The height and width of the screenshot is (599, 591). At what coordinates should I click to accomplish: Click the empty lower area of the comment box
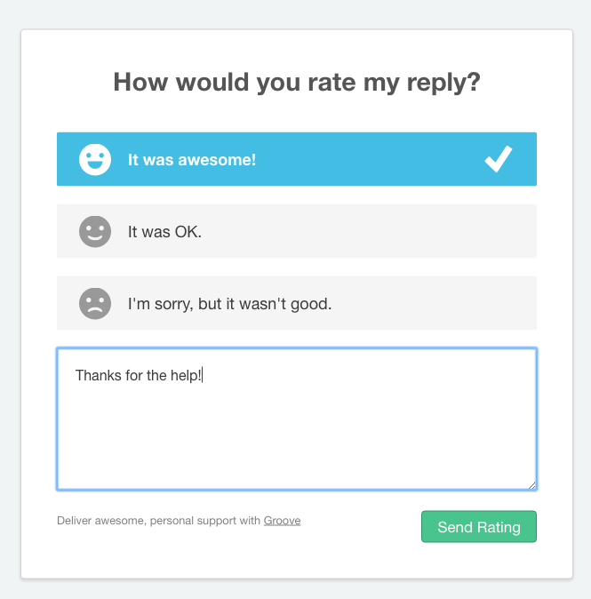[296, 444]
